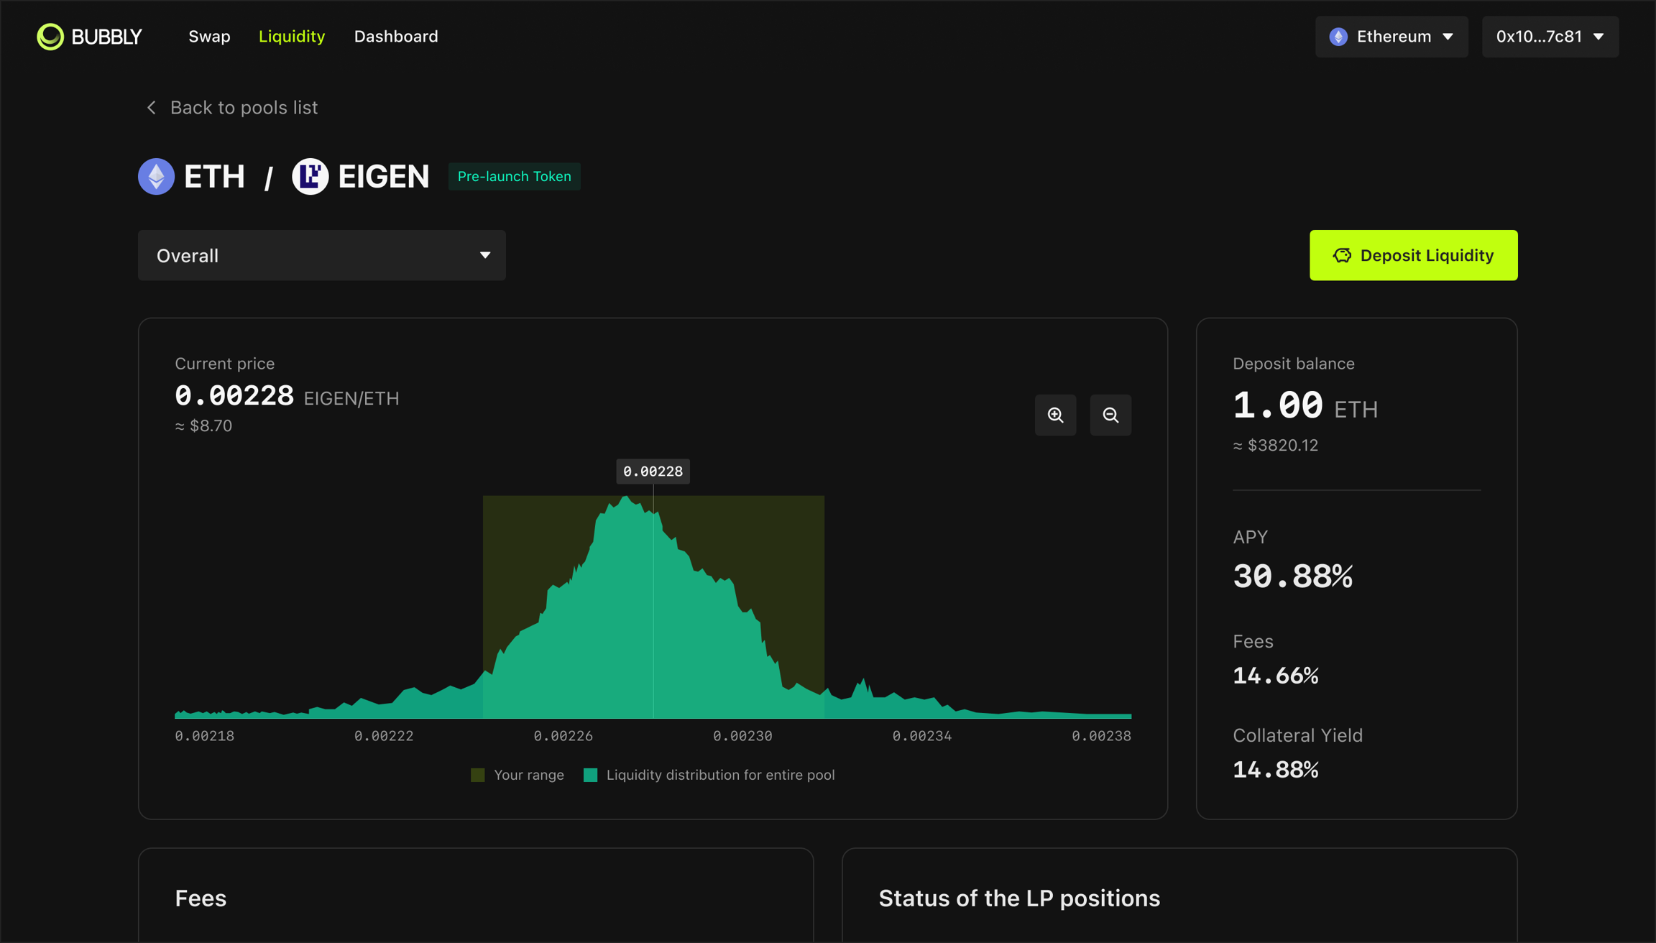Screen dimensions: 1656x943
Task: Click the 0.00228 current price marker
Action: pyautogui.click(x=653, y=471)
